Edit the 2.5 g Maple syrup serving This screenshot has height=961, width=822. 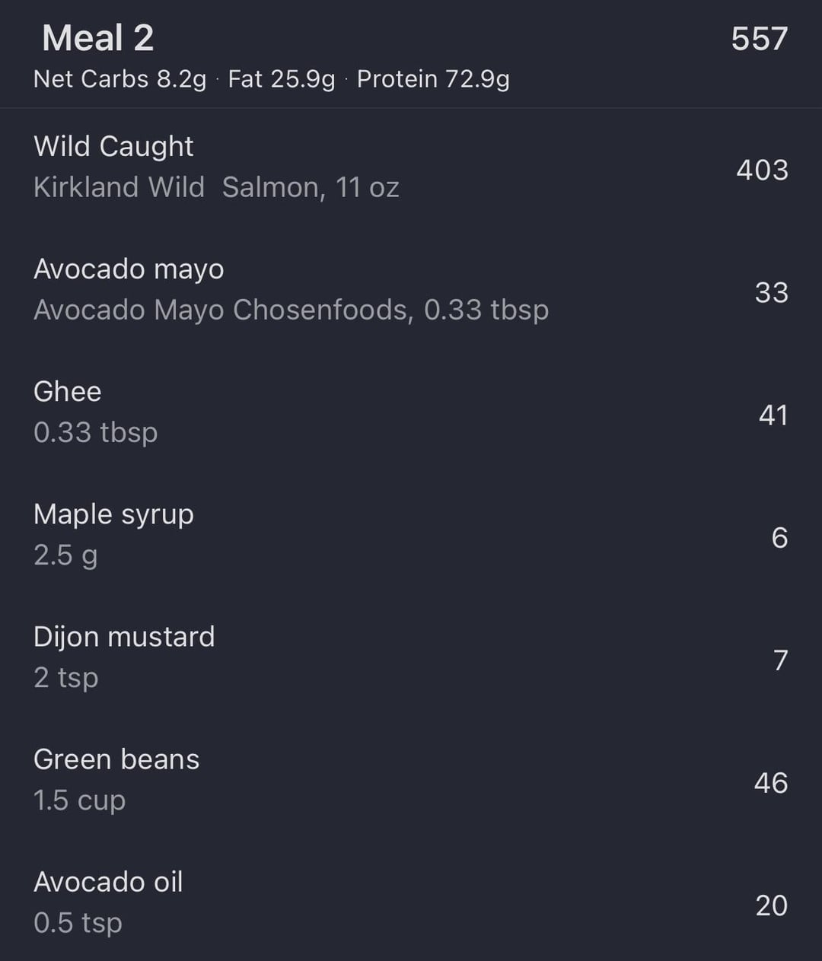(65, 555)
